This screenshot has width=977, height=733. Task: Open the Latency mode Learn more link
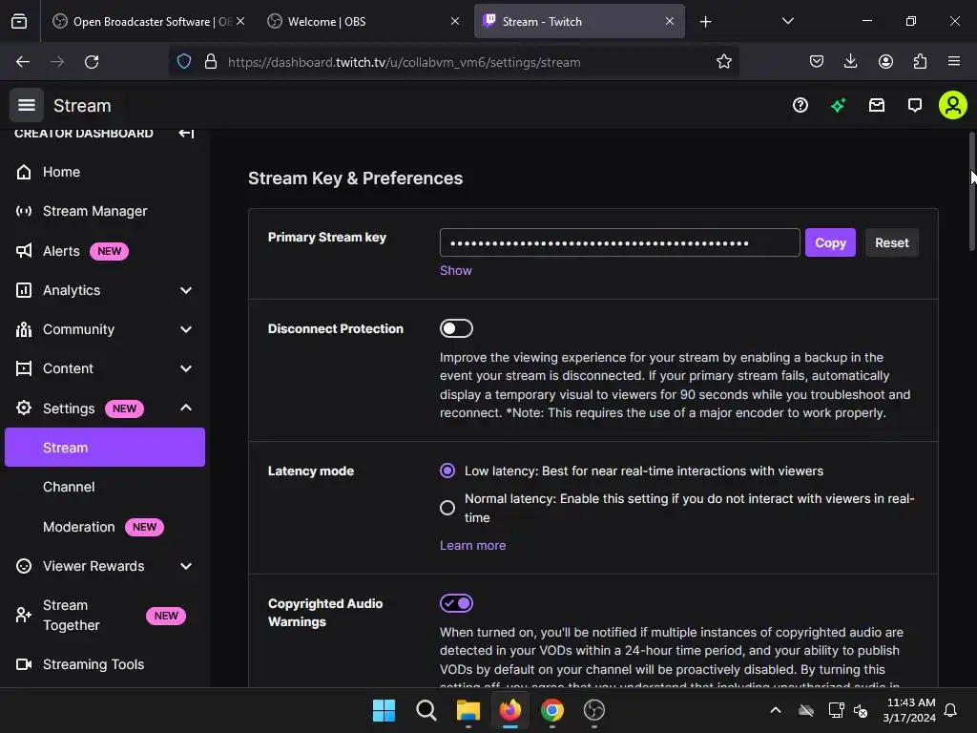pos(472,545)
